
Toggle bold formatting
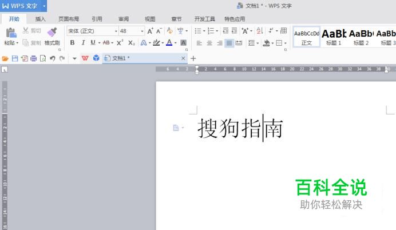tap(72, 43)
